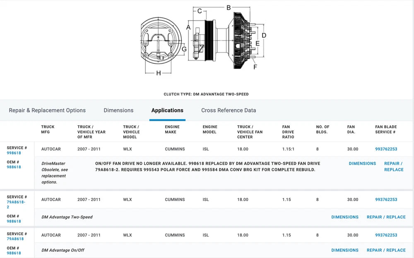
Task: Select the Applications tab
Action: coord(167,110)
